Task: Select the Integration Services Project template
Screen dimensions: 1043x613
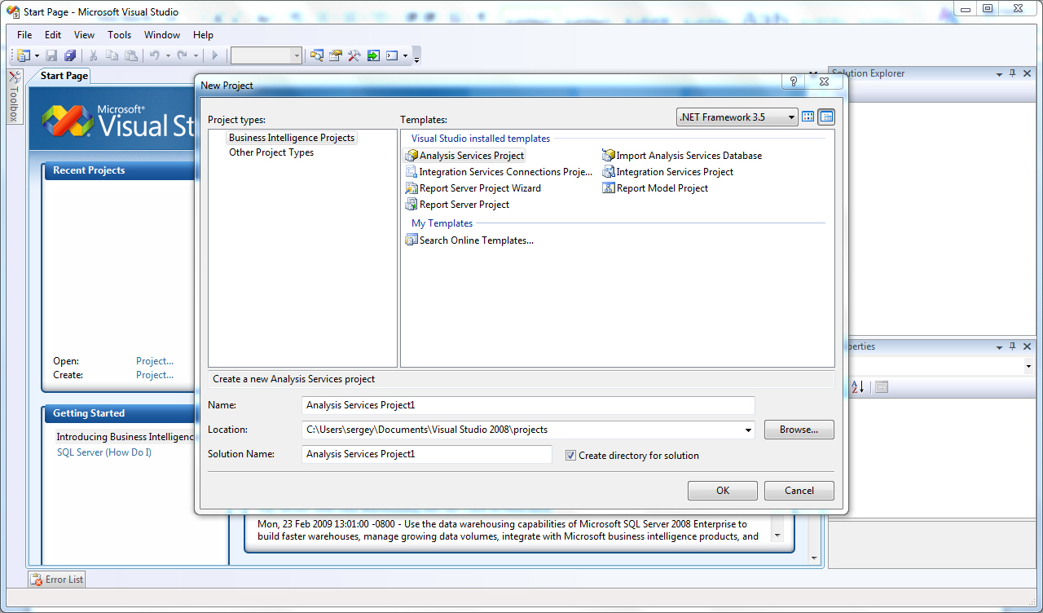Action: tap(668, 172)
